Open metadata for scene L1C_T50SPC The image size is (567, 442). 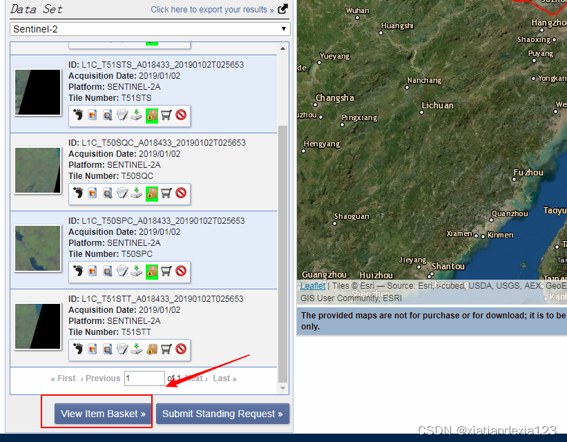point(122,271)
